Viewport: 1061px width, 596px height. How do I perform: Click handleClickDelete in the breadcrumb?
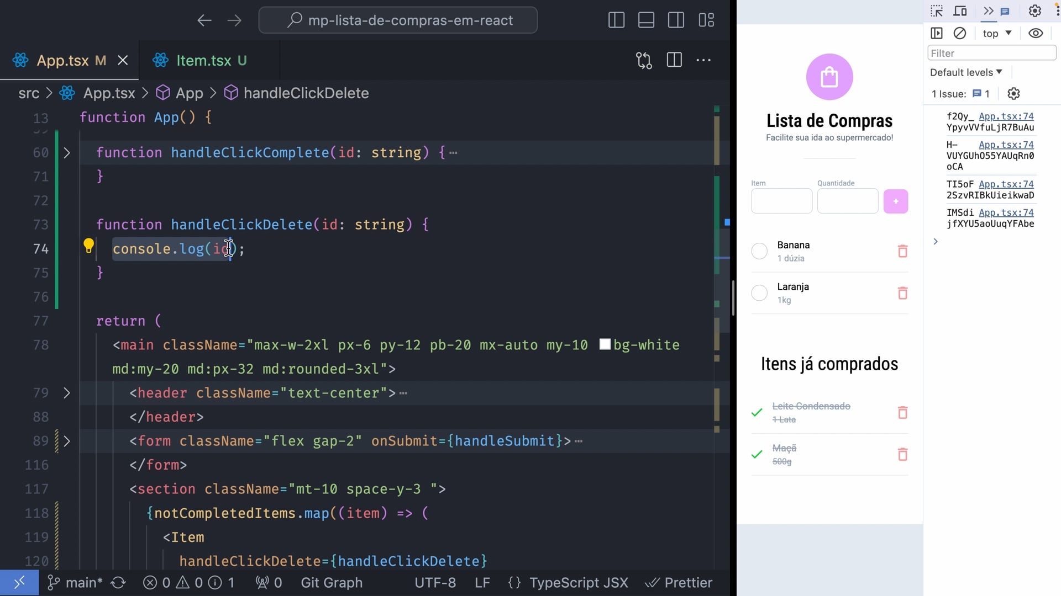pyautogui.click(x=306, y=93)
